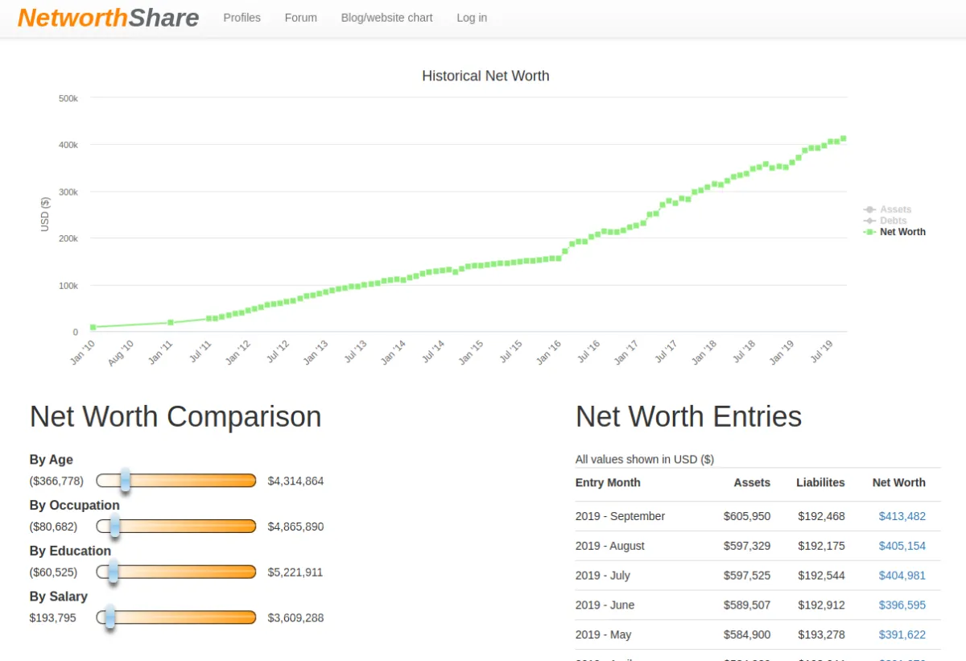Click the latest data point on the chart
The height and width of the screenshot is (661, 966).
[x=842, y=138]
